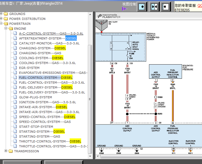Select the TRANSMISSION folder label
Screen dimensions: 202x164
(26, 151)
